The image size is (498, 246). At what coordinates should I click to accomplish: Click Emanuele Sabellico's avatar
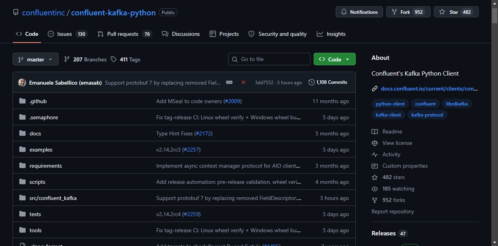click(x=22, y=83)
